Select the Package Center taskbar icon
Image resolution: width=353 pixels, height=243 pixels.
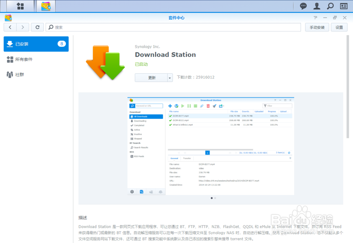(46, 6)
